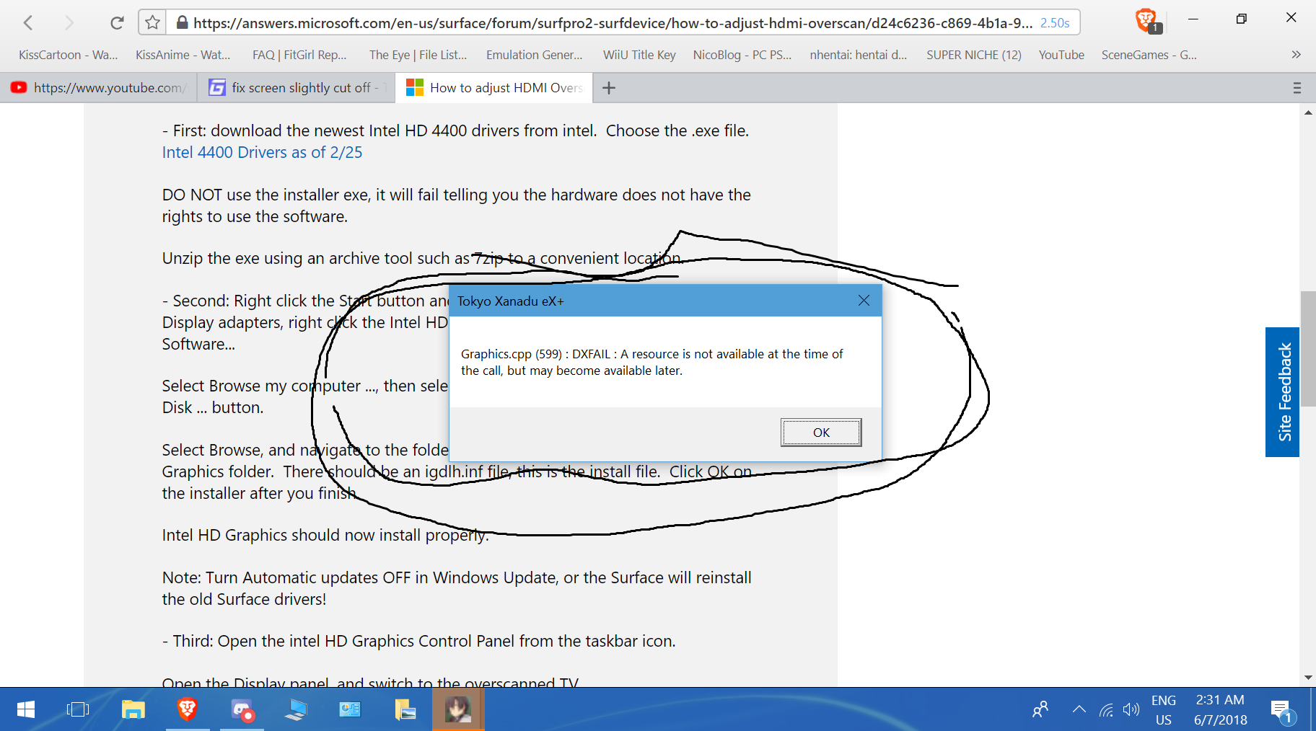Open the KissAnime bookmark
The width and height of the screenshot is (1316, 731).
click(x=183, y=55)
